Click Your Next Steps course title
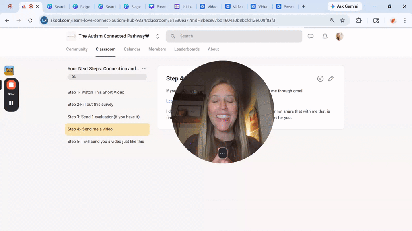Image resolution: width=412 pixels, height=231 pixels. tap(103, 68)
